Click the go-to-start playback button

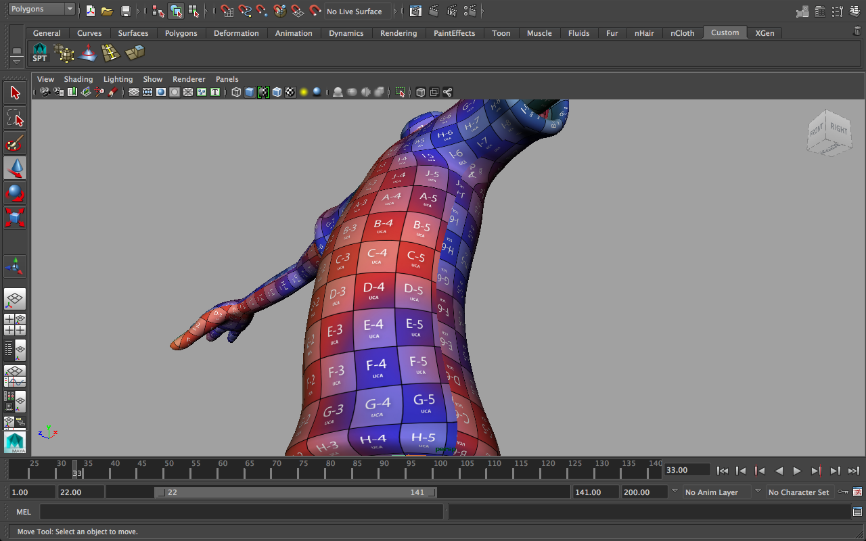[x=722, y=470]
